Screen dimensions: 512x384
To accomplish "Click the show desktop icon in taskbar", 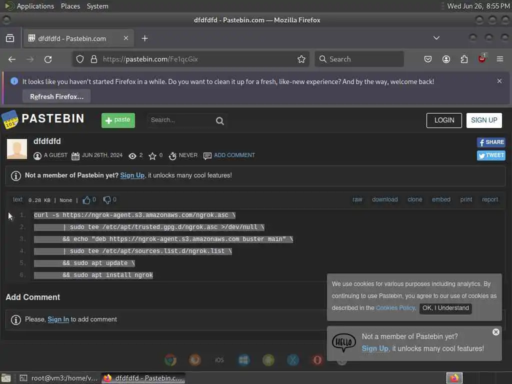I will pyautogui.click(x=6, y=378).
